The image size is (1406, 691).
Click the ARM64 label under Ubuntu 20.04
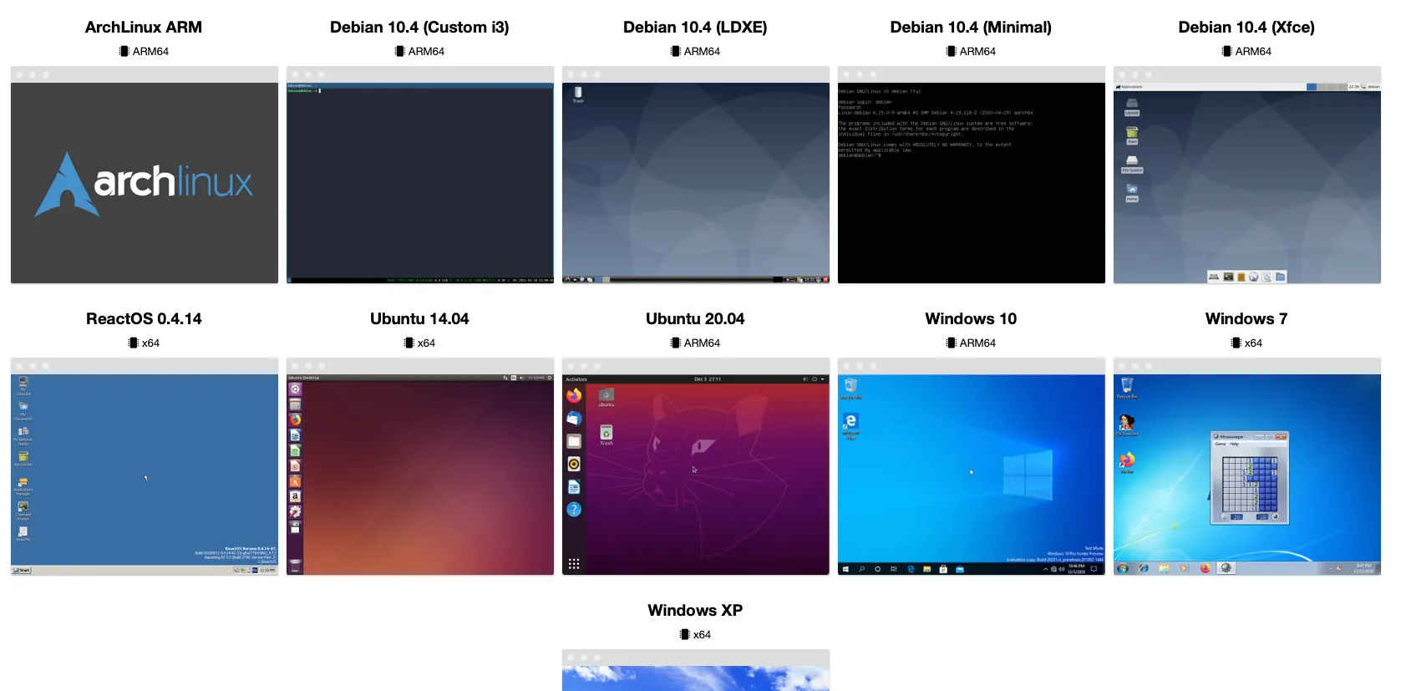pos(702,343)
